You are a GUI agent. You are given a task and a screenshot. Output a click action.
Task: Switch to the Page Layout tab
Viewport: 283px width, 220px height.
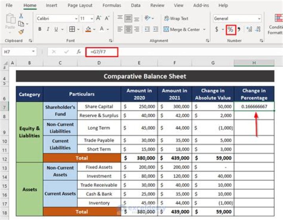coord(80,5)
